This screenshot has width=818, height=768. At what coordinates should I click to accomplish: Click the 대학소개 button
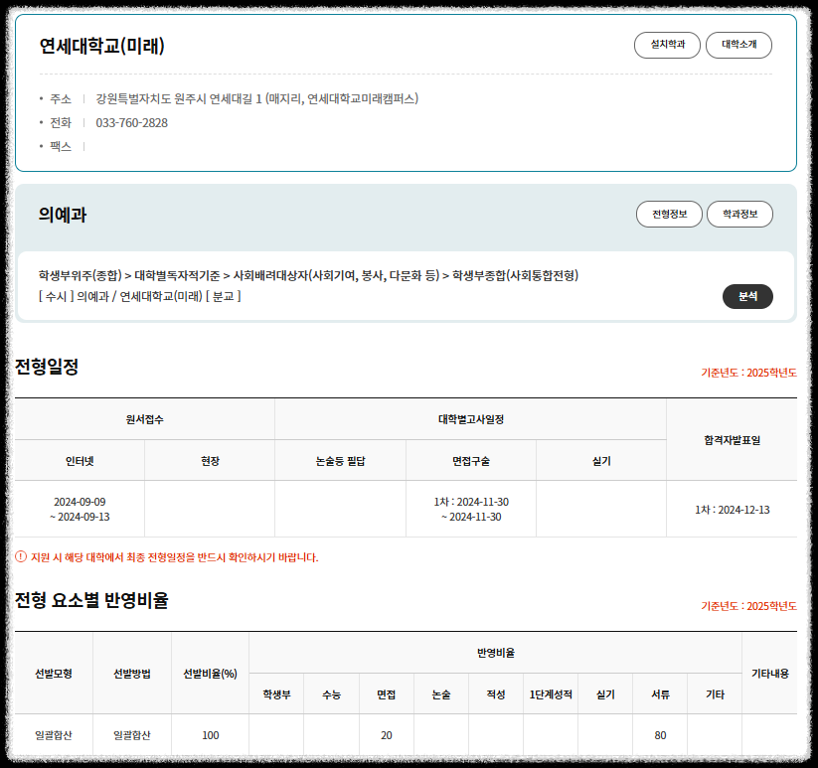point(738,45)
